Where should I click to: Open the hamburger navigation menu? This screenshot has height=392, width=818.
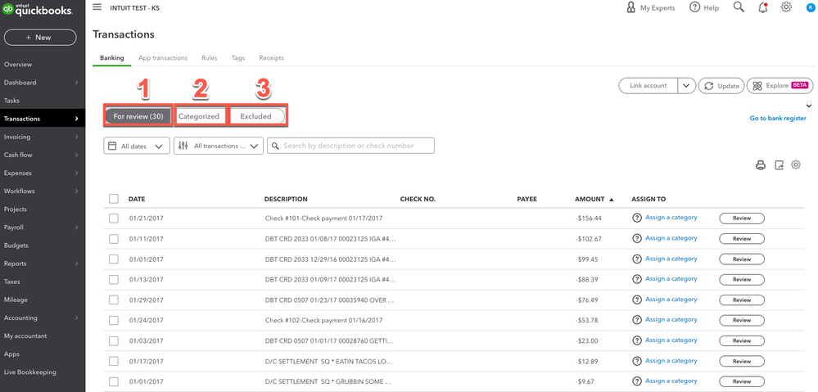(x=97, y=7)
